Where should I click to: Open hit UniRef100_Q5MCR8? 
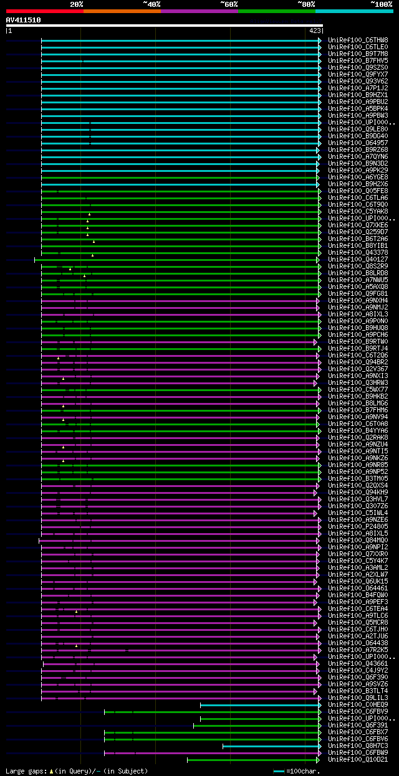point(358,622)
